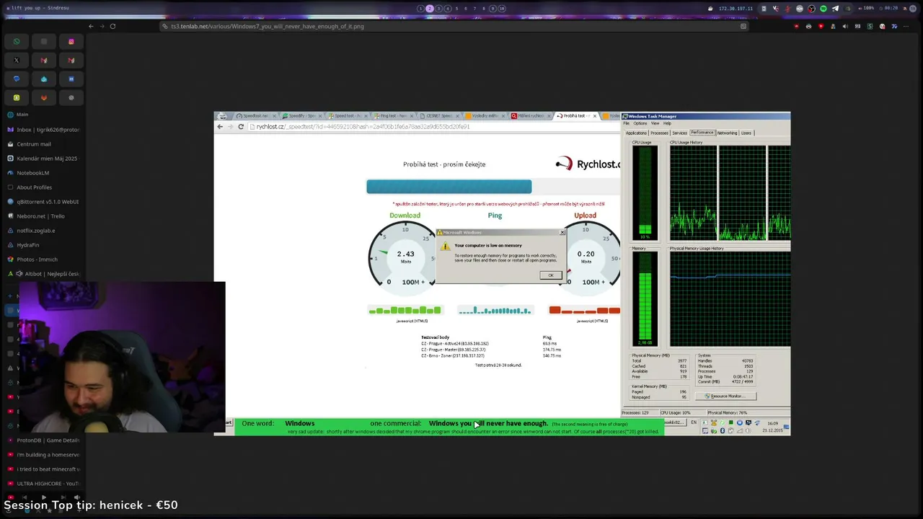Switch to the Photos - Immich tab
The height and width of the screenshot is (519, 923).
click(43, 259)
